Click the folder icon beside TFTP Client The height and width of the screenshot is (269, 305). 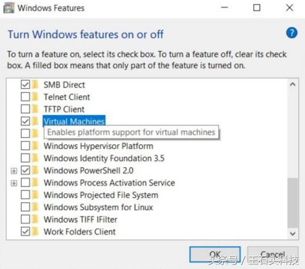(x=35, y=109)
